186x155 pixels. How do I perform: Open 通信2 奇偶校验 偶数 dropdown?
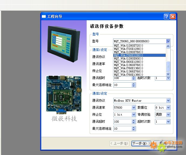coord(168,115)
